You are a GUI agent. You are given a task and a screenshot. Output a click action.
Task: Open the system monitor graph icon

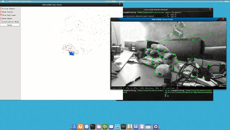point(117,126)
